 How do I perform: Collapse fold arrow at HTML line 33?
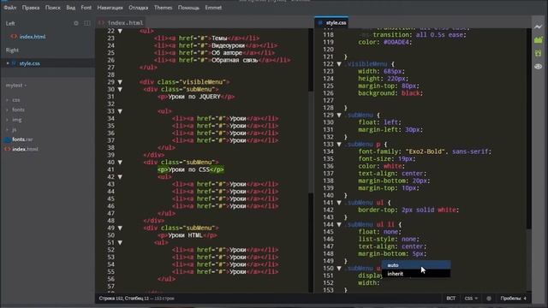coord(120,111)
